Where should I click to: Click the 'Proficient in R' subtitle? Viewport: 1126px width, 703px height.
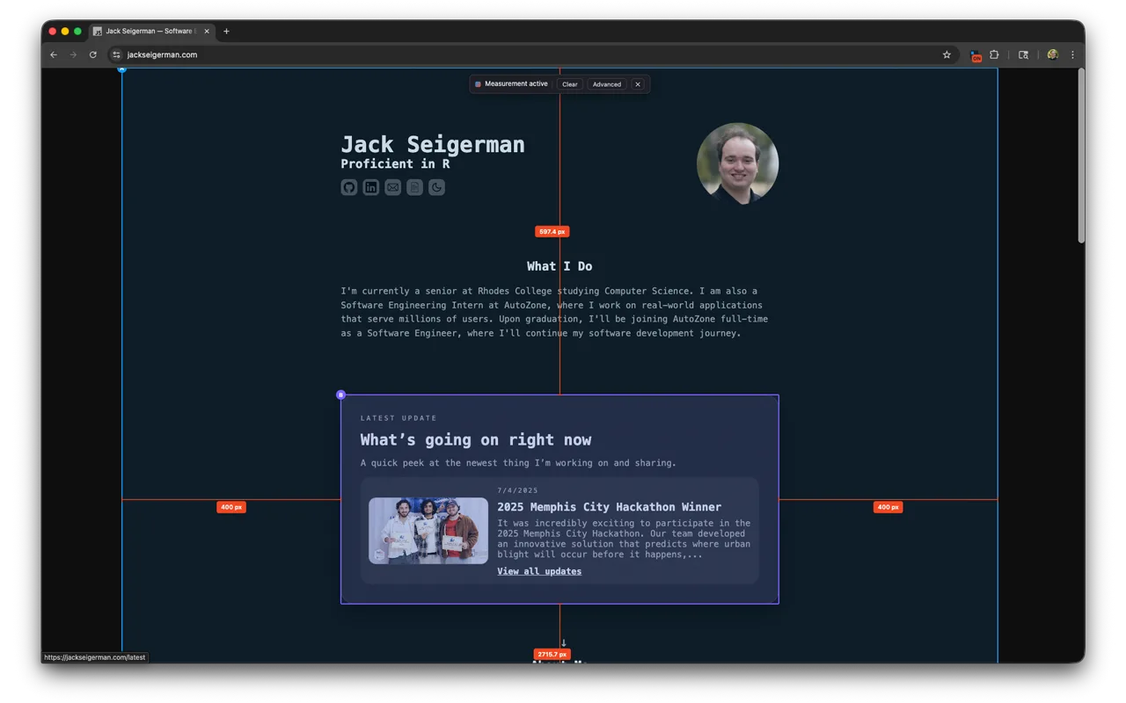(395, 163)
